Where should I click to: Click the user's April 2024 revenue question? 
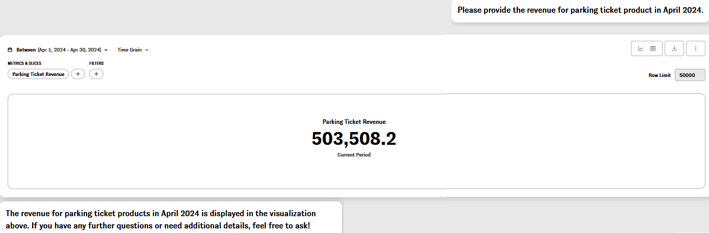pyautogui.click(x=580, y=10)
